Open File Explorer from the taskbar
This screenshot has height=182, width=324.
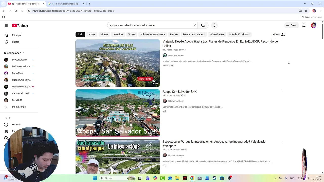click(177, 178)
